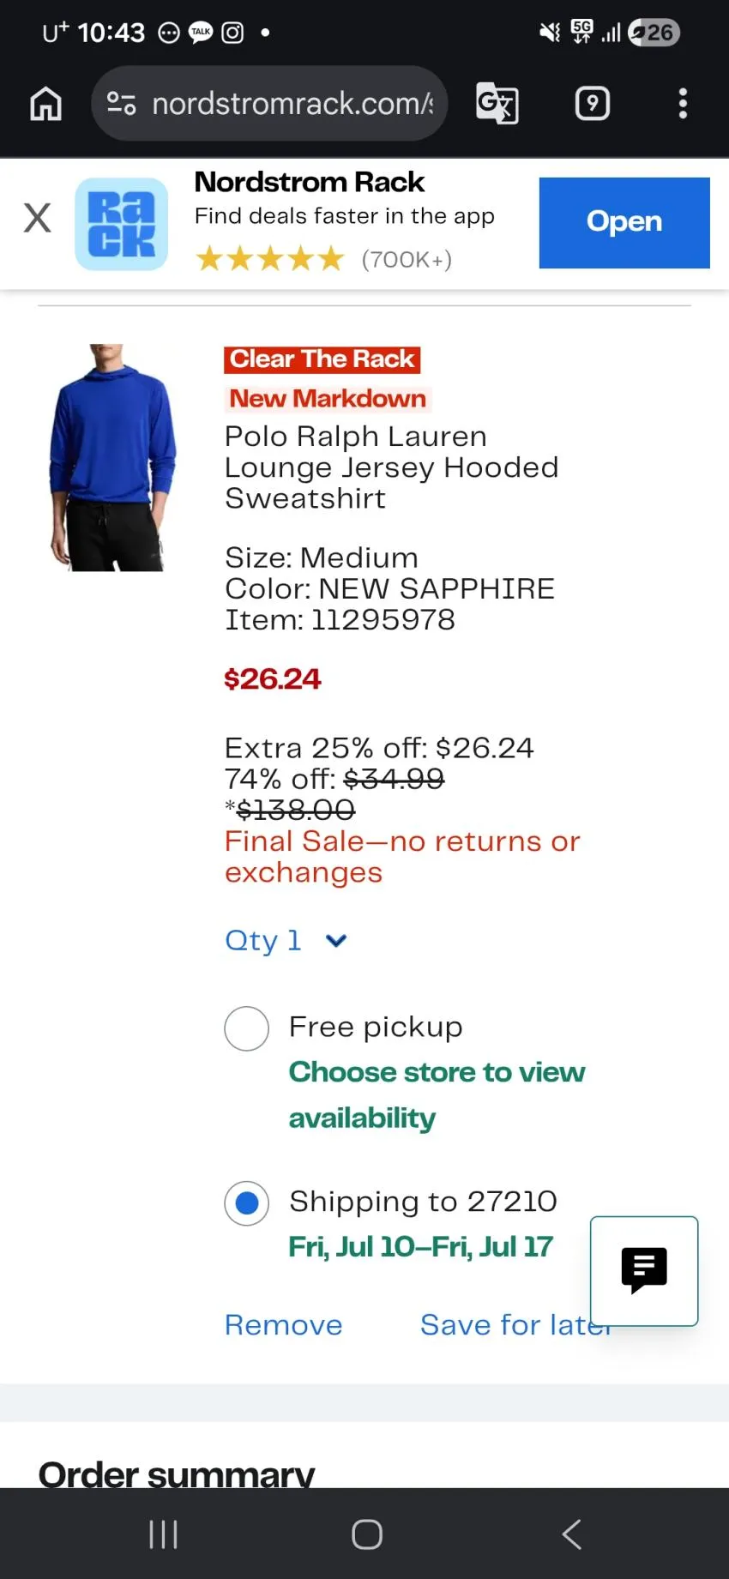Open the browser three-dot menu
This screenshot has width=729, height=1579.
683,104
